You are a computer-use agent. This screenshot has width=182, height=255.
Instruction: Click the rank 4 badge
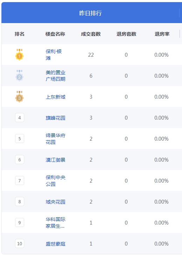20,118
